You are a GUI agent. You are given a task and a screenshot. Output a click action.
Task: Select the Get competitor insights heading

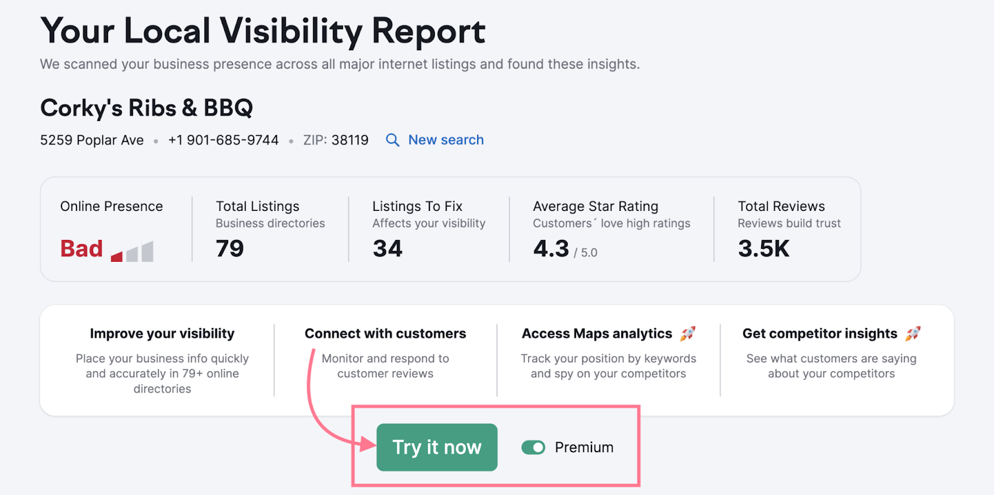point(820,334)
